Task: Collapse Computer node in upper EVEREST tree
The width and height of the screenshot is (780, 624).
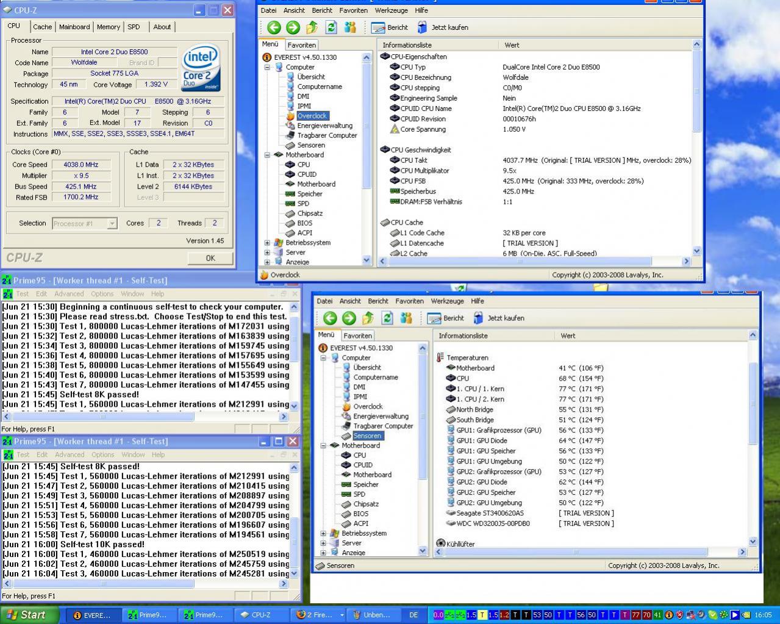Action: (267, 67)
